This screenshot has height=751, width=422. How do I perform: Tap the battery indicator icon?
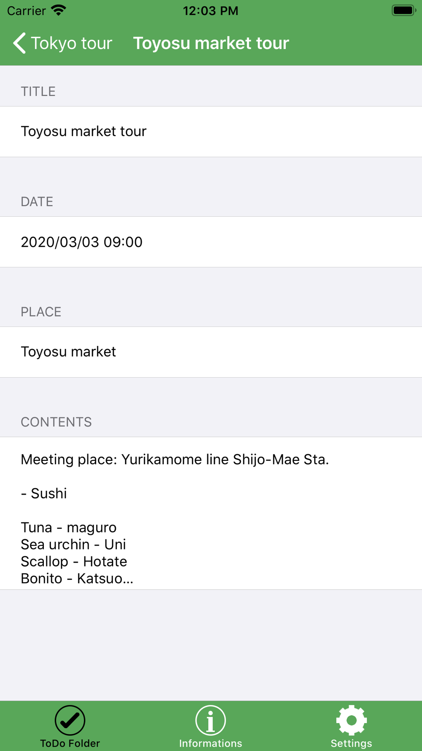point(404,11)
